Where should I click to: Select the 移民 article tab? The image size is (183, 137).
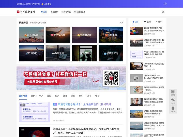[49, 96]
